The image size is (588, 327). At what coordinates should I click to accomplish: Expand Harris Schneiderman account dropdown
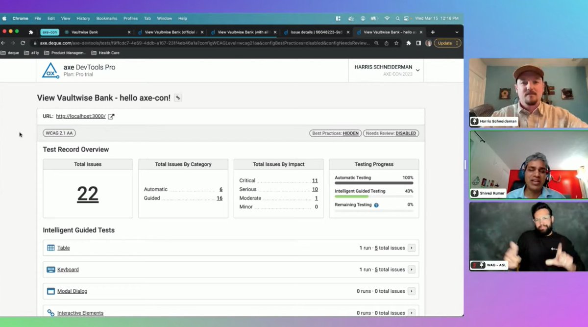click(417, 70)
